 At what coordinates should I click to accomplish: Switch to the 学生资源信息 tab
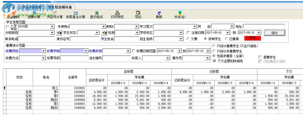[x=31, y=7]
